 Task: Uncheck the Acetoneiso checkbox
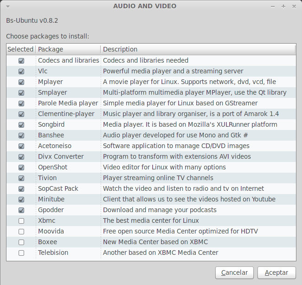click(21, 146)
